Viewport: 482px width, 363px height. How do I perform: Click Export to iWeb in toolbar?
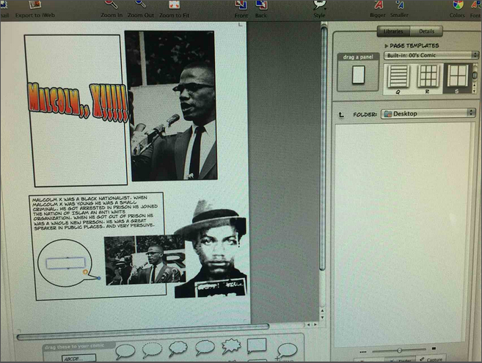pyautogui.click(x=34, y=5)
